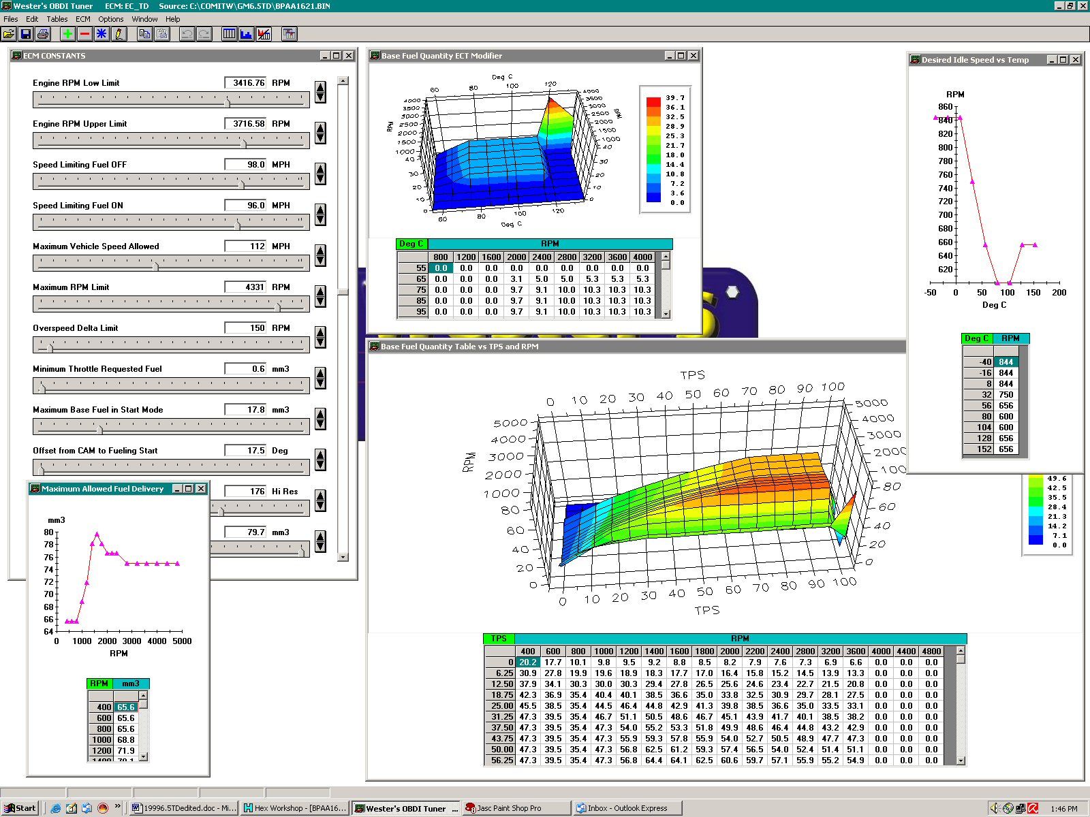The width and height of the screenshot is (1090, 817).
Task: Switch to Jasc Paint Shop Pro taskbar button
Action: coord(516,808)
